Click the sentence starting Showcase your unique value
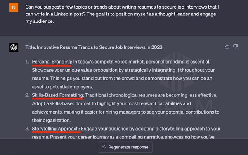The width and height of the screenshot is (248, 155). click(124, 70)
